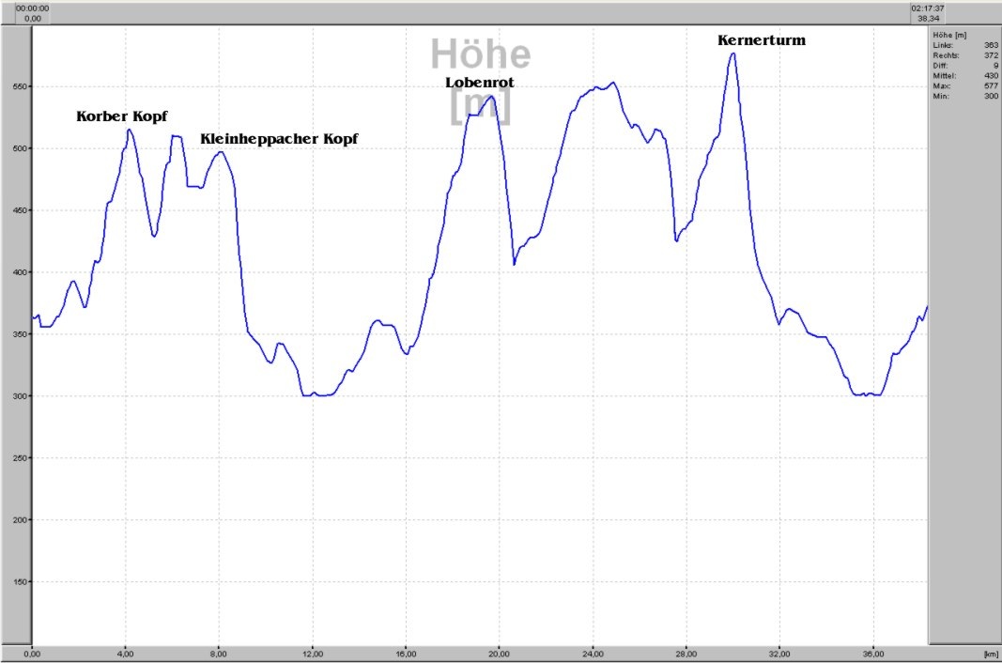The height and width of the screenshot is (663, 1002).
Task: Click the 20,00 x-axis label
Action: tap(499, 654)
